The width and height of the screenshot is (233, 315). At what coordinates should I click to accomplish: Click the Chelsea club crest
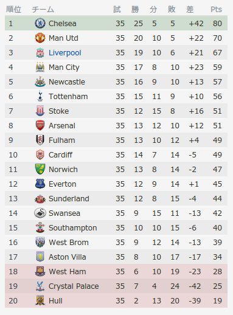pos(40,23)
